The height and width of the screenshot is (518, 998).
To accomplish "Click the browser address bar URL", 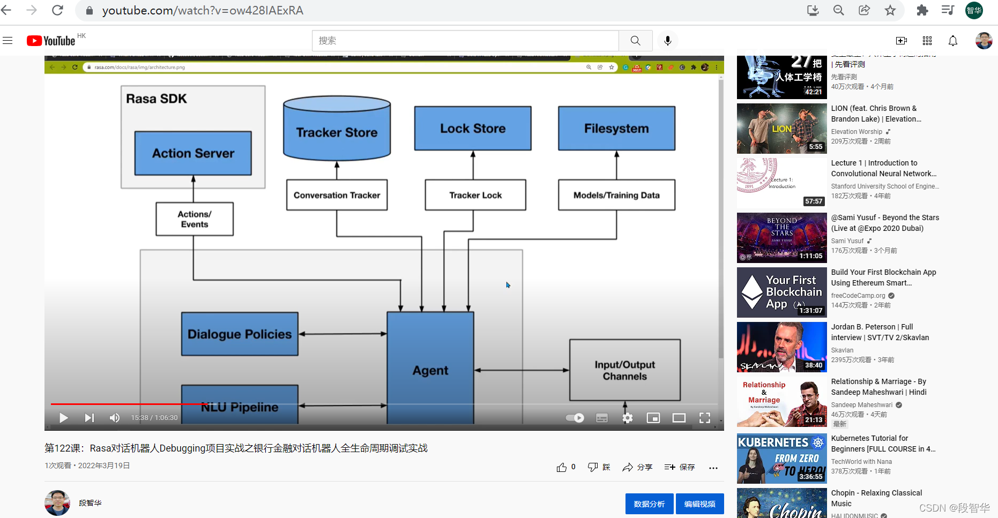I will point(203,10).
